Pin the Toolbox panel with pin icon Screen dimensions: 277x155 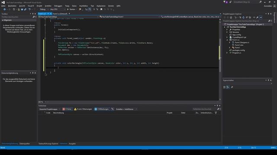tap(33, 14)
